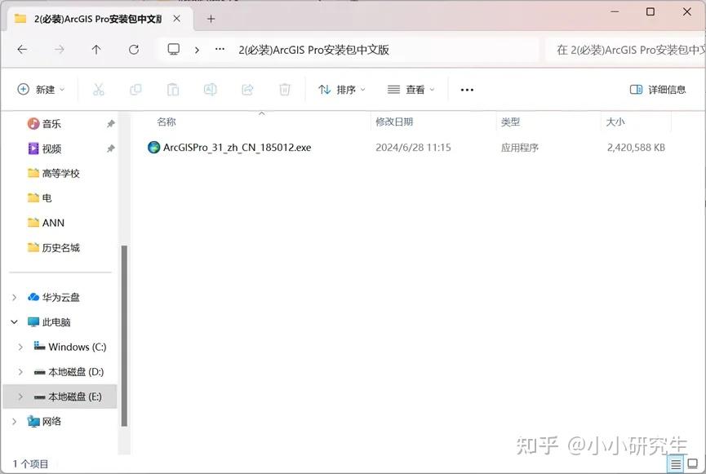Open the 排序 sort dropdown
Viewport: 706px width, 474px height.
tap(342, 90)
